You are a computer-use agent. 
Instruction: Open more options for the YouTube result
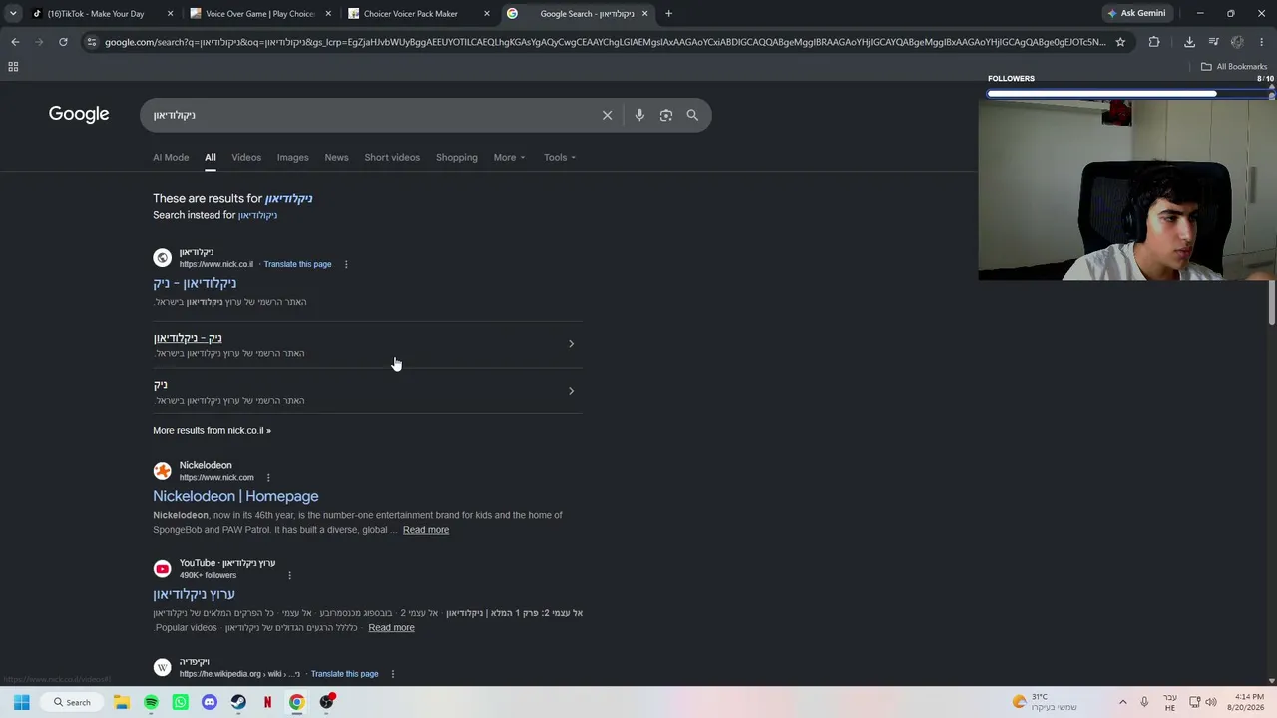(289, 575)
